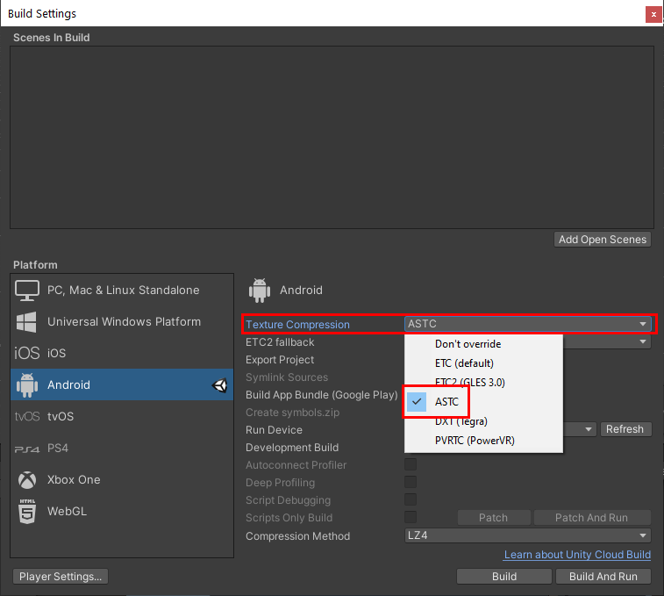Open the Learn about Unity Cloud Build link
Screen dimensions: 664x596
click(576, 555)
